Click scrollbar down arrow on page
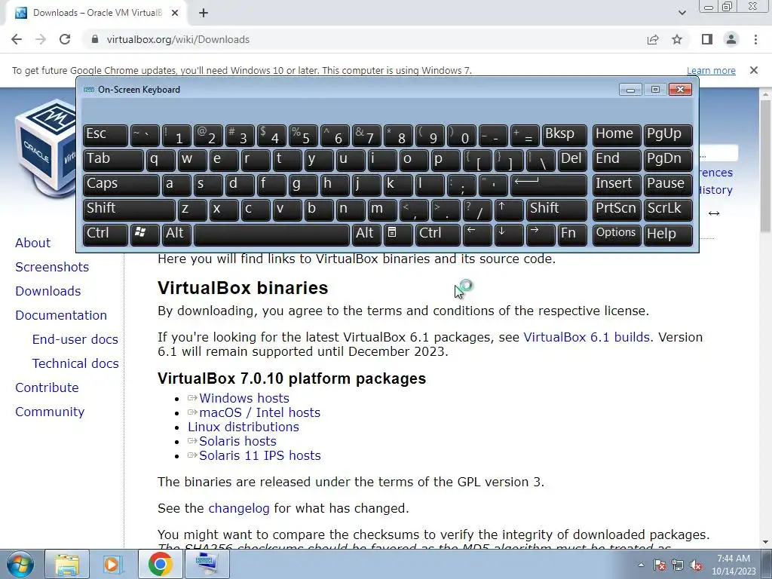Viewport: 772px width, 579px height. pos(766,542)
